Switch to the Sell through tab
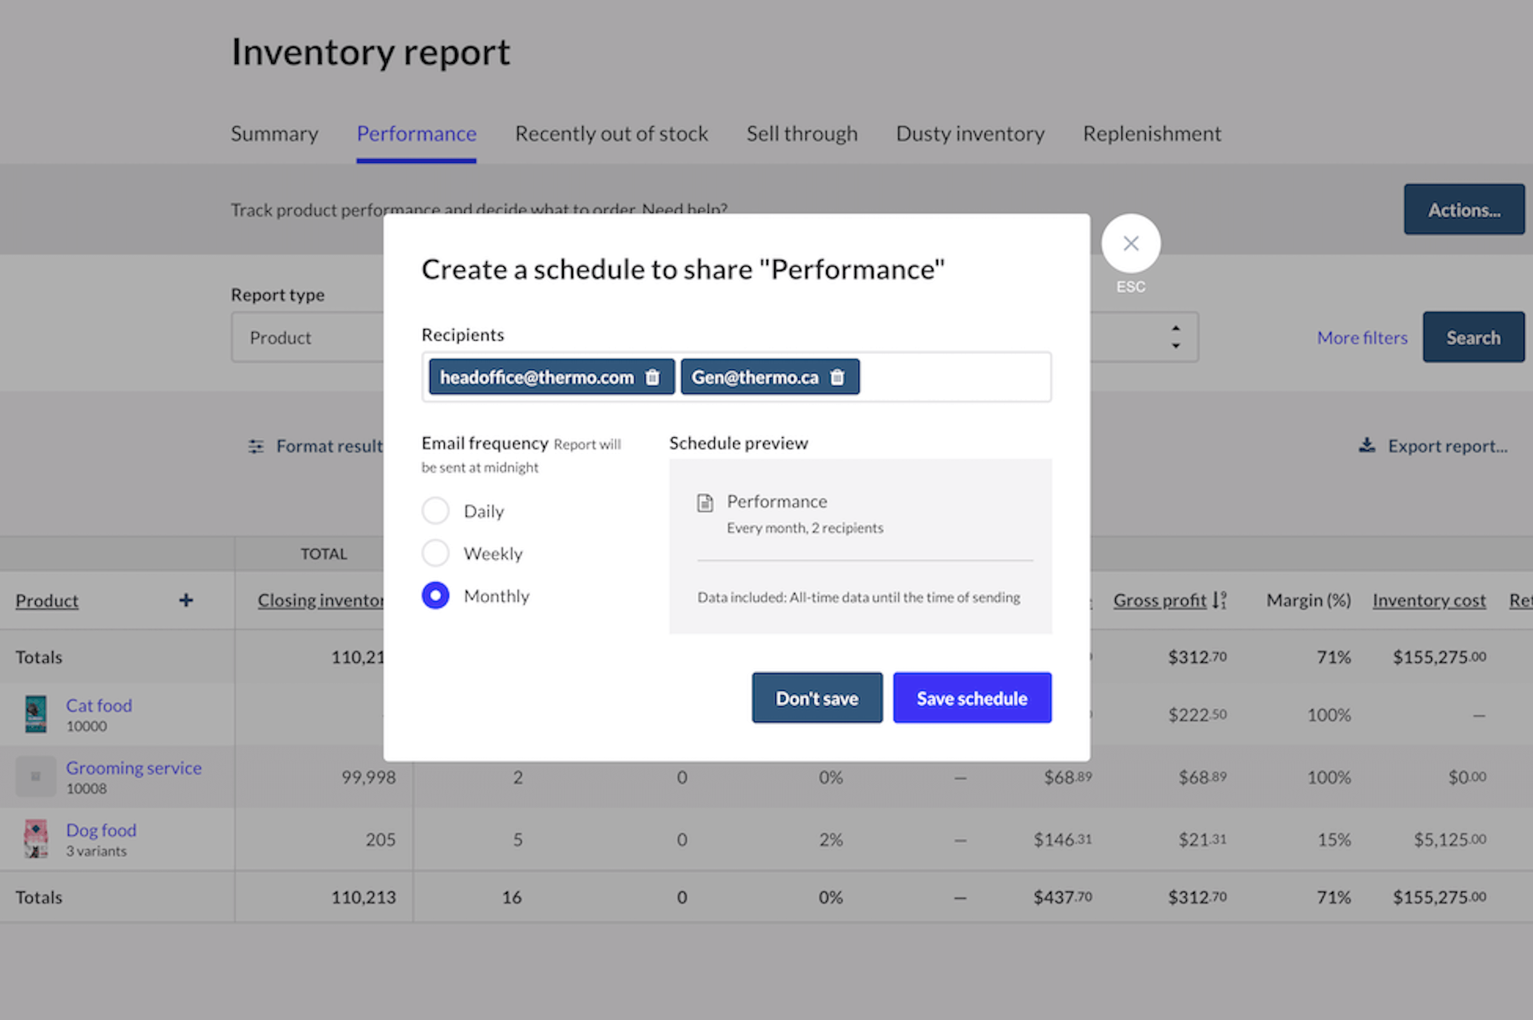The image size is (1533, 1020). 802,133
